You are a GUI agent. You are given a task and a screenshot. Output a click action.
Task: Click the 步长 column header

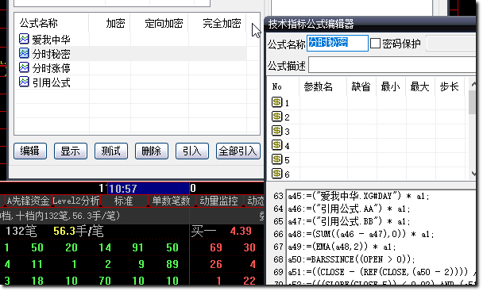[450, 86]
